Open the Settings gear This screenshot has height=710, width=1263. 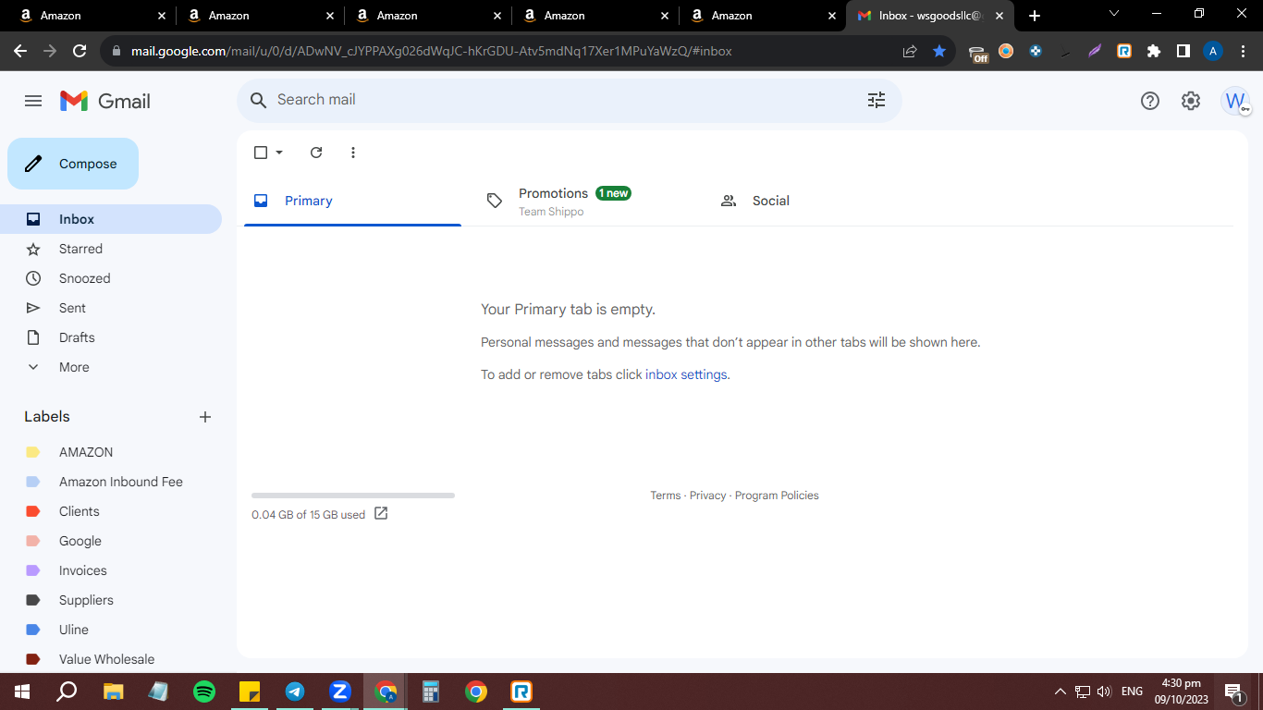pos(1191,101)
